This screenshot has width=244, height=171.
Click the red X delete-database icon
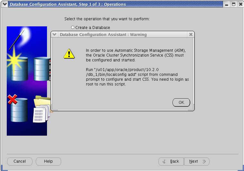(13, 99)
